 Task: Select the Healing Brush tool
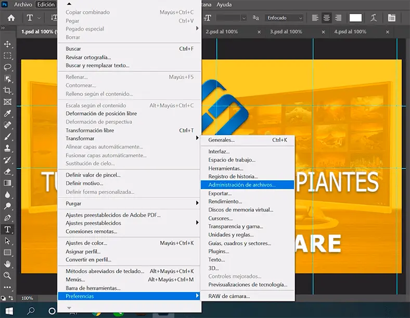pos(7,125)
